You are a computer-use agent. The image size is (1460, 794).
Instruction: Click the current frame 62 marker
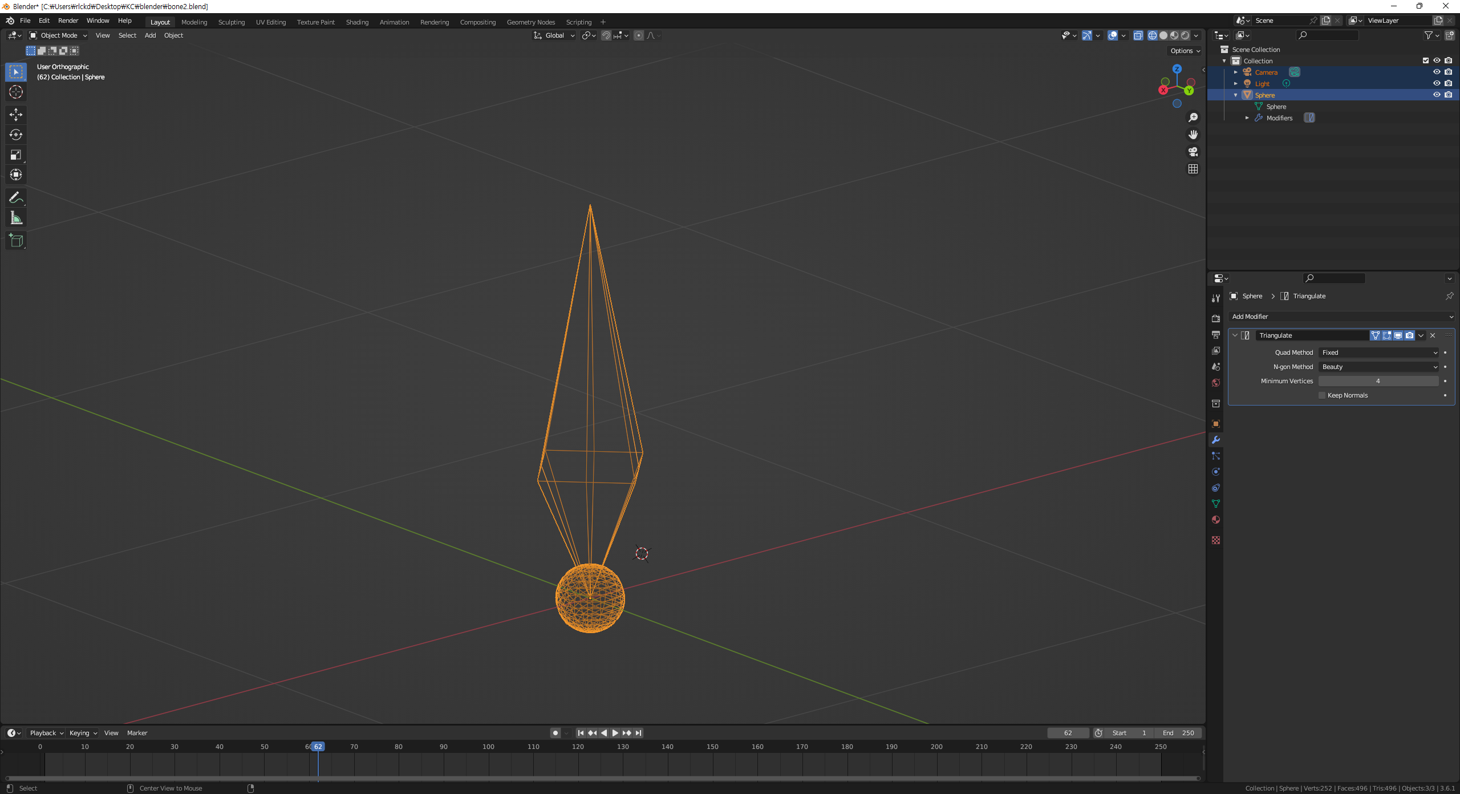pyautogui.click(x=318, y=747)
